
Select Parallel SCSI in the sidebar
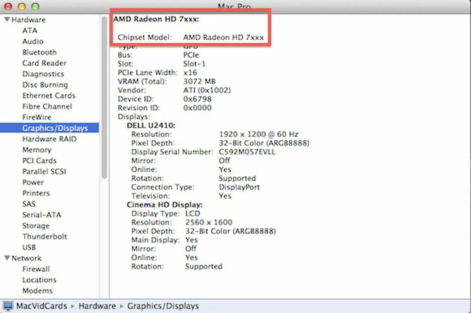click(44, 172)
